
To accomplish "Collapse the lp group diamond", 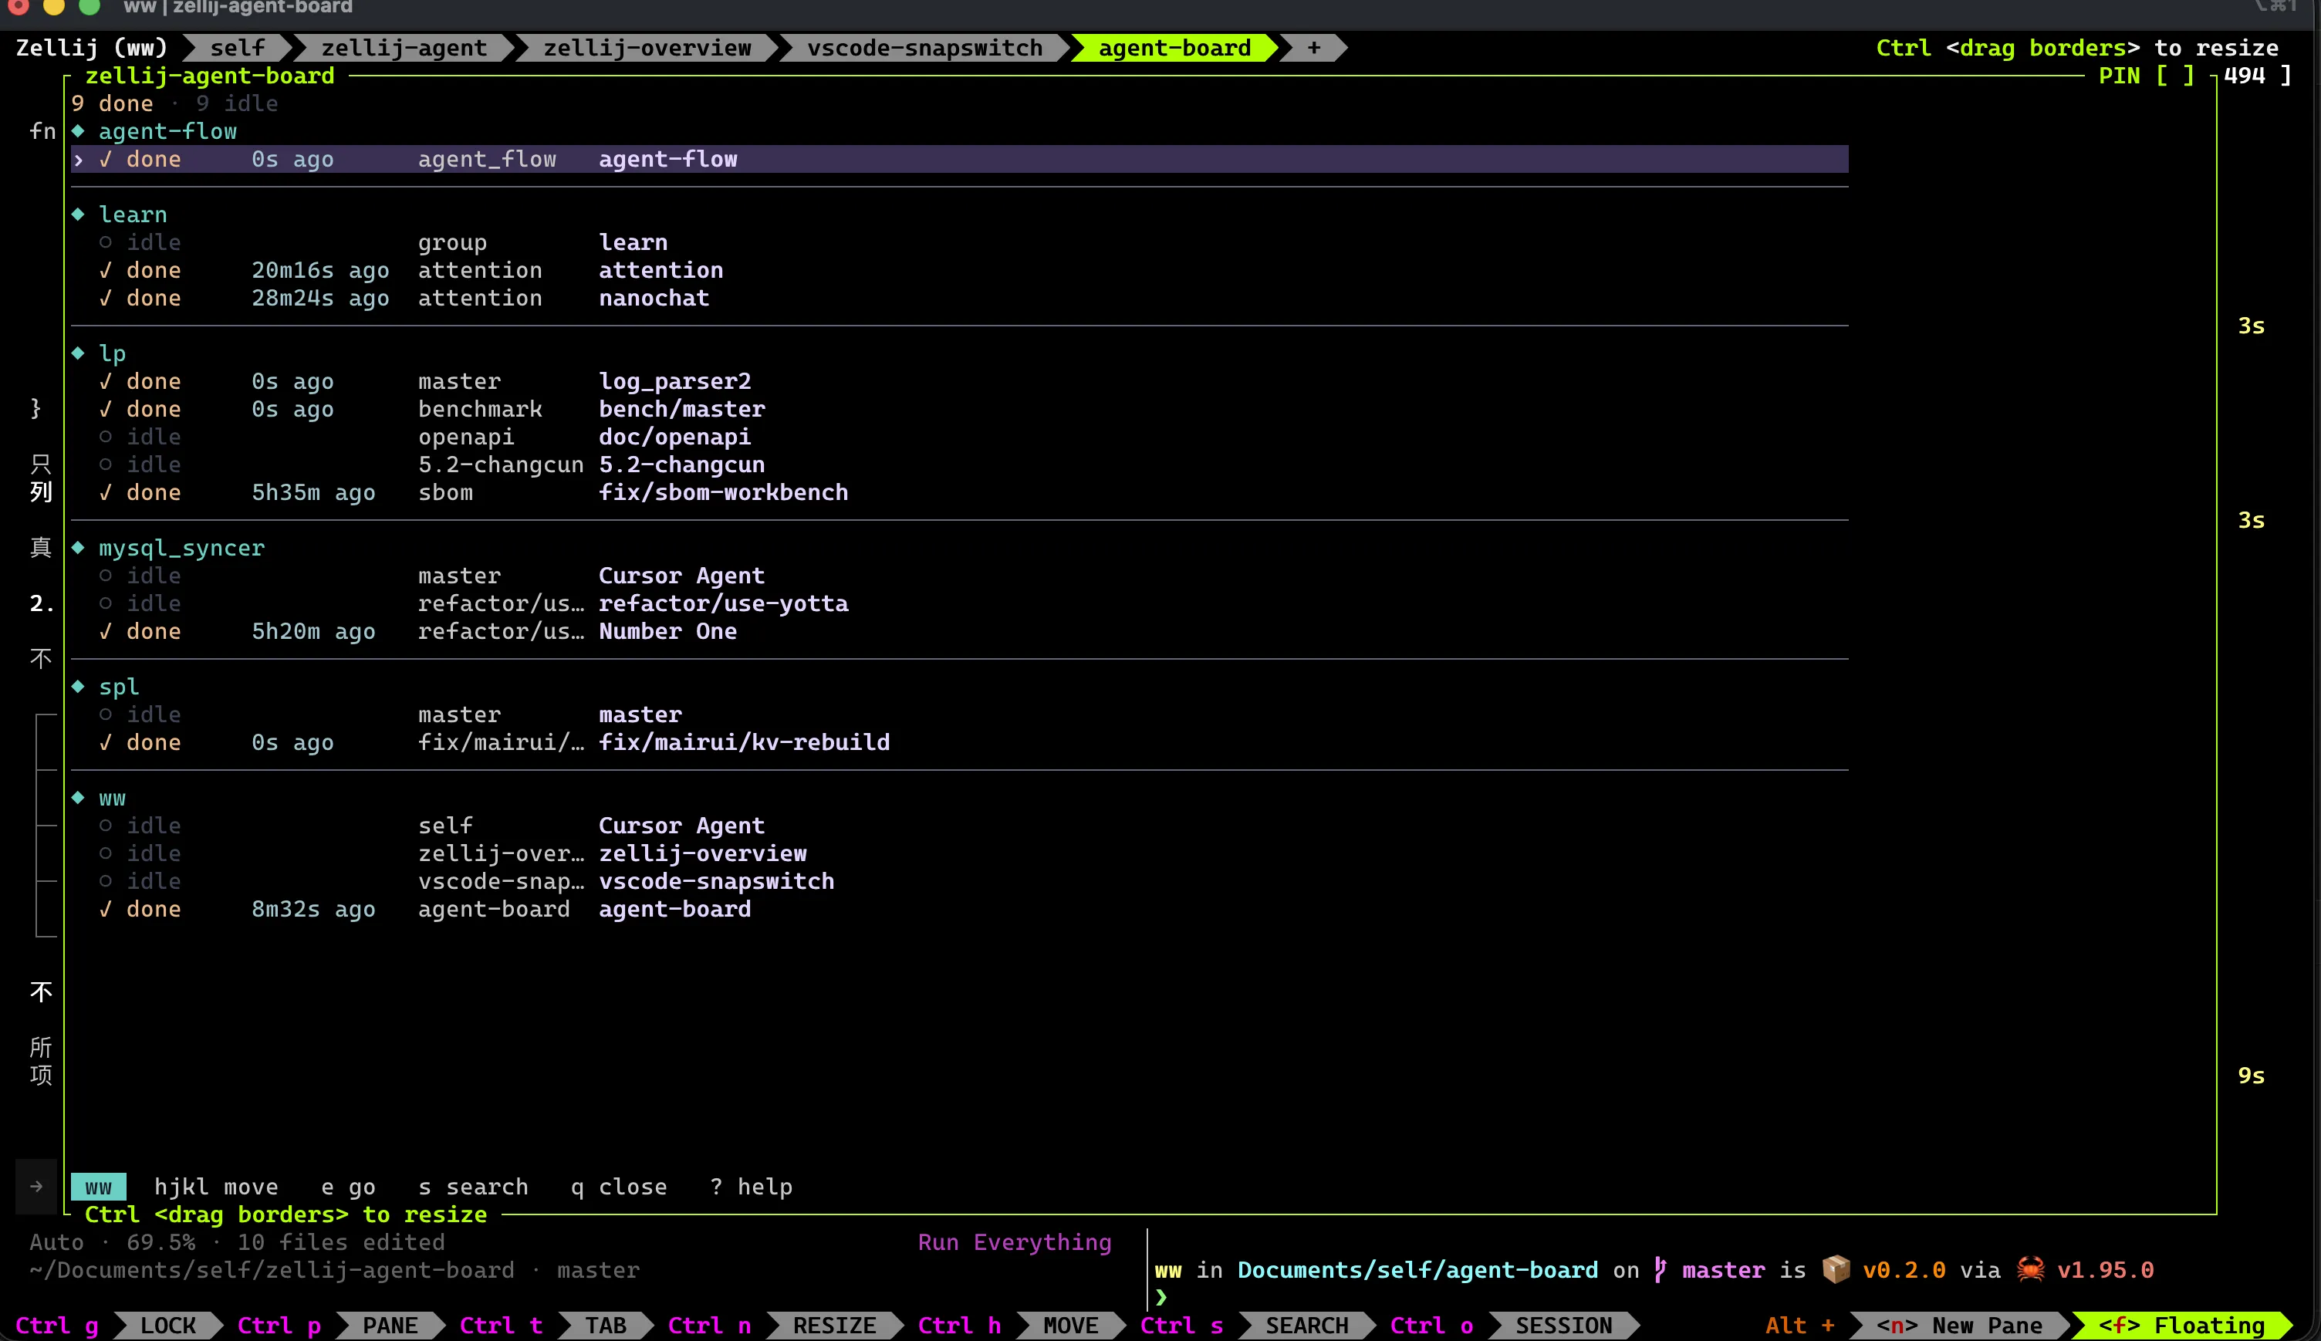I will [78, 353].
